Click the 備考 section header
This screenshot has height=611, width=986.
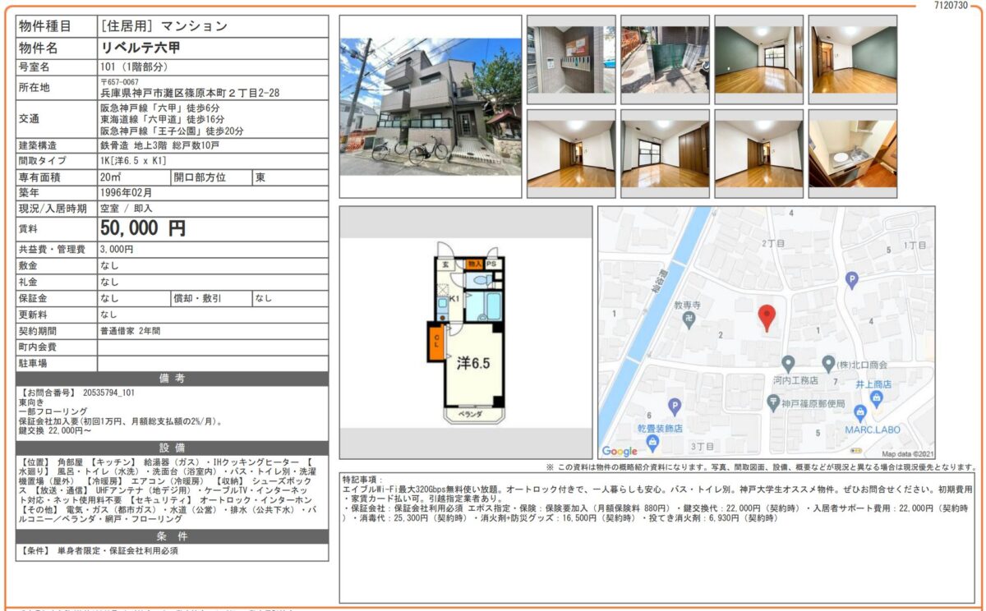(x=172, y=379)
